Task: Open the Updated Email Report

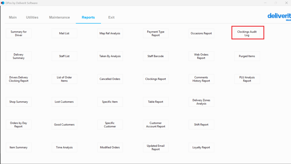Action: pyautogui.click(x=156, y=148)
